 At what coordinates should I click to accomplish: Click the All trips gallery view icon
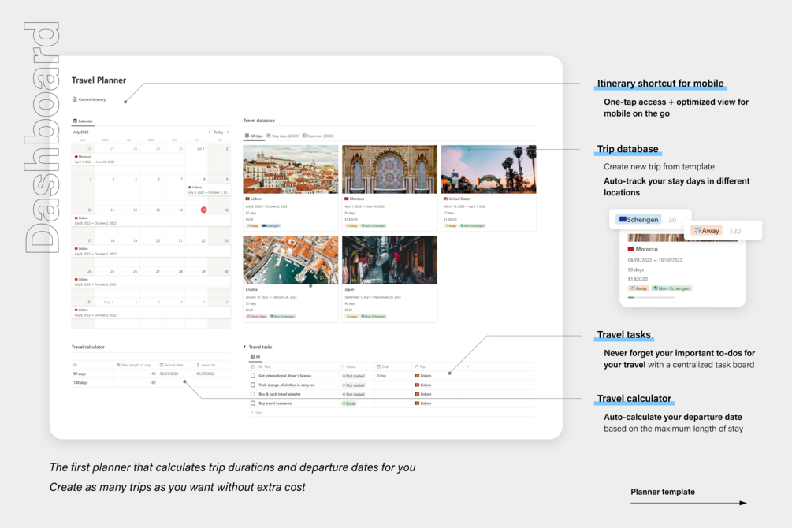tap(247, 136)
